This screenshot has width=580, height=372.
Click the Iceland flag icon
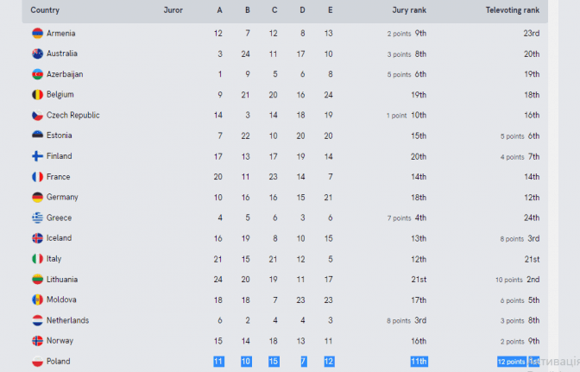[x=37, y=238]
